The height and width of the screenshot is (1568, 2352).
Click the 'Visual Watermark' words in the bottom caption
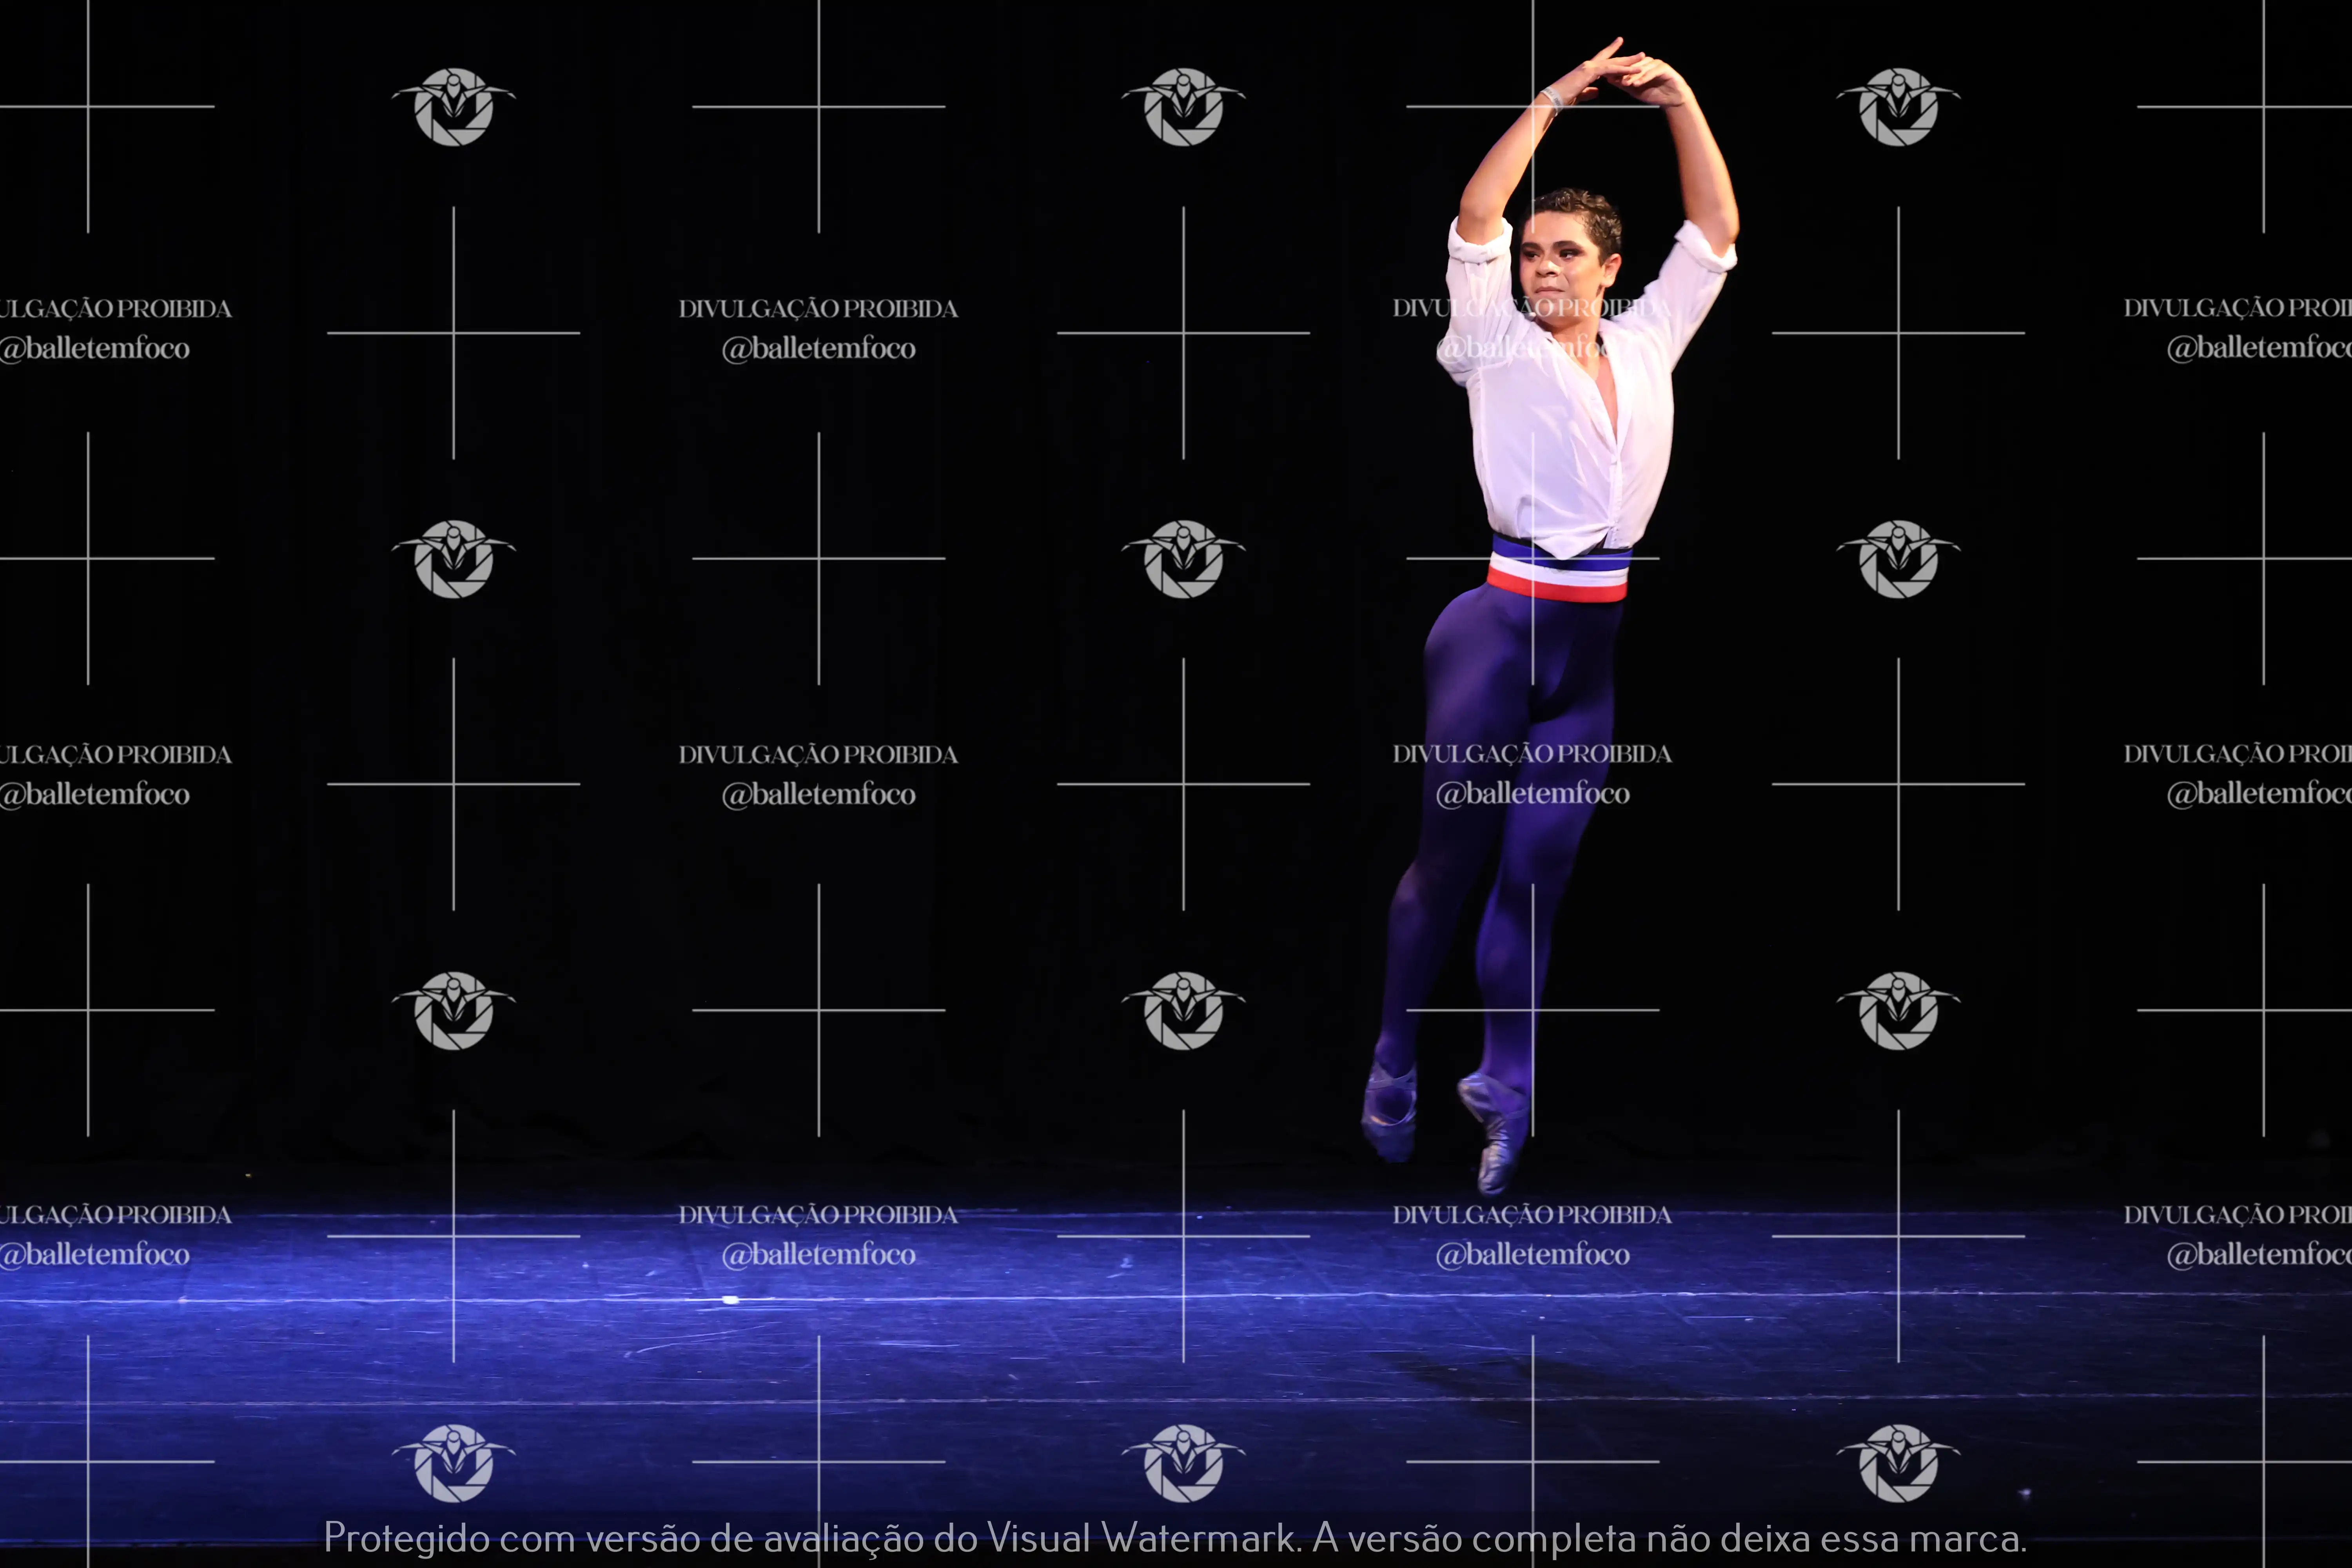coord(1142,1538)
